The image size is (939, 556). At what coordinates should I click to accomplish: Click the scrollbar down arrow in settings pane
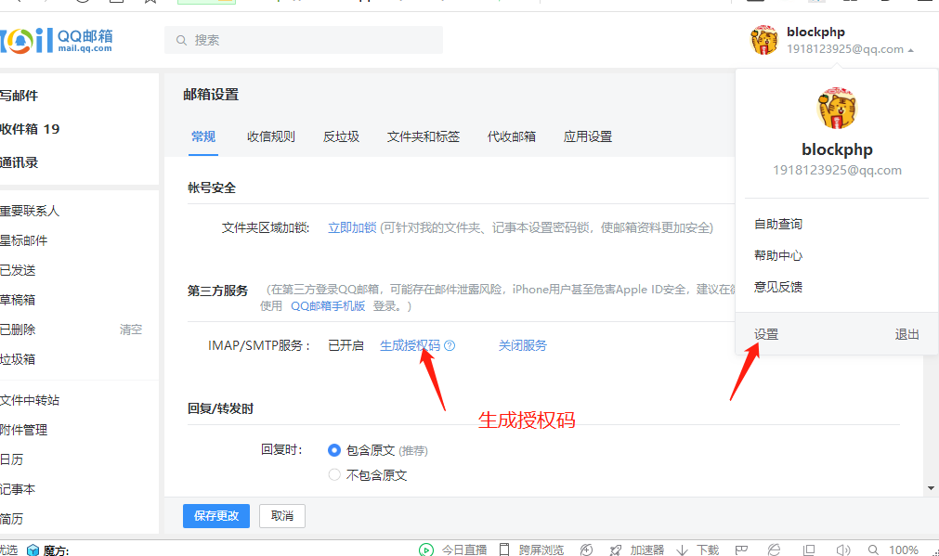pos(931,487)
